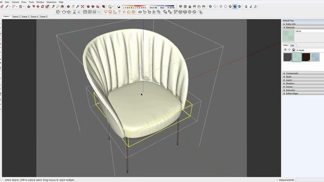Switch to the Materials Edit tab

292,45
